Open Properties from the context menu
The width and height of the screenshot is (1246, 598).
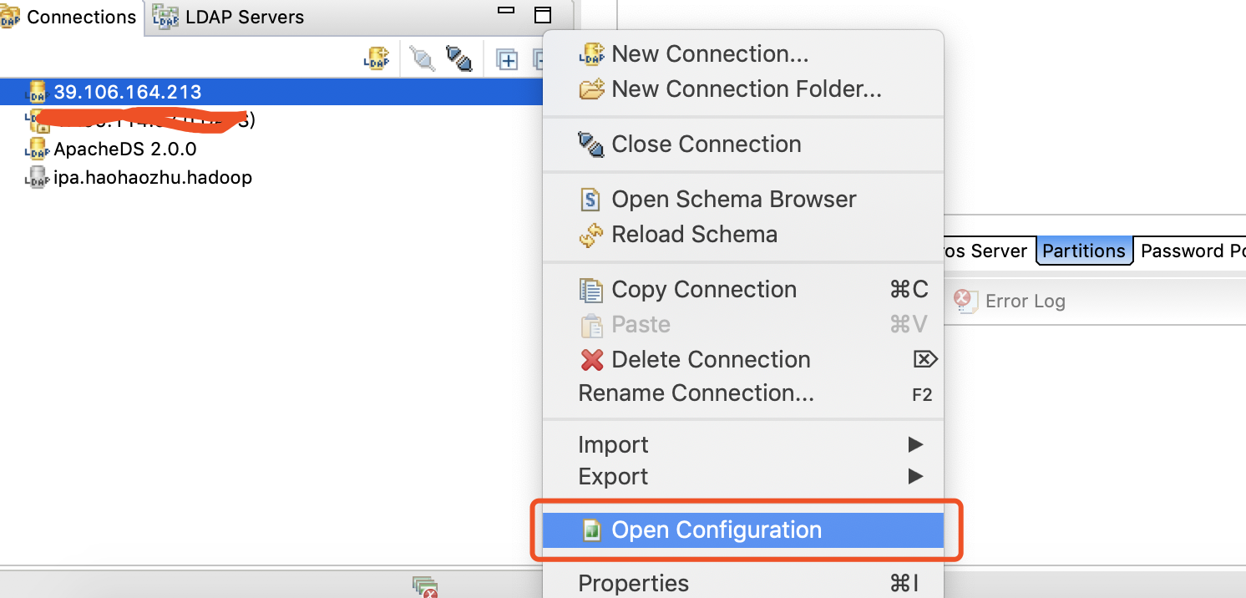click(633, 583)
